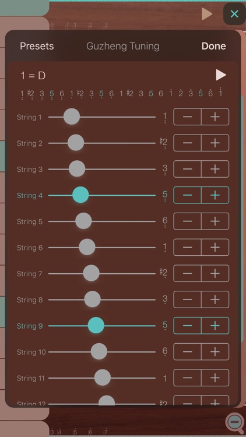Image resolution: width=246 pixels, height=437 pixels.
Task: Increase String 11 pitch with plus
Action: 215,378
